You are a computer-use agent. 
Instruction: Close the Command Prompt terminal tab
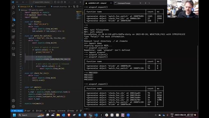pyautogui.click(x=140, y=3)
